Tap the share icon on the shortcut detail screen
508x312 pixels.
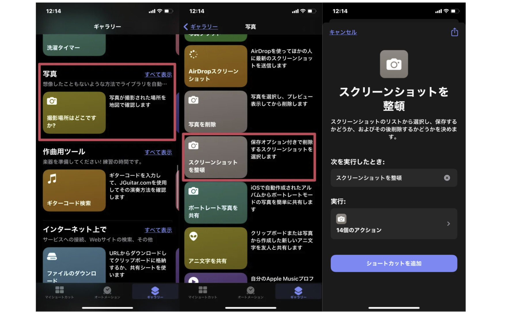(454, 32)
